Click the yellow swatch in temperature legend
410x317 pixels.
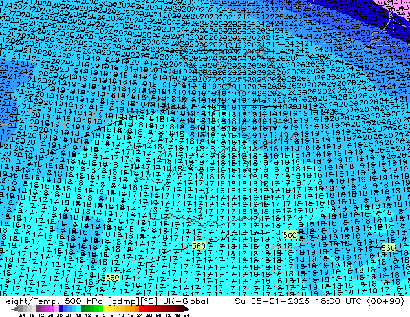pyautogui.click(x=105, y=308)
